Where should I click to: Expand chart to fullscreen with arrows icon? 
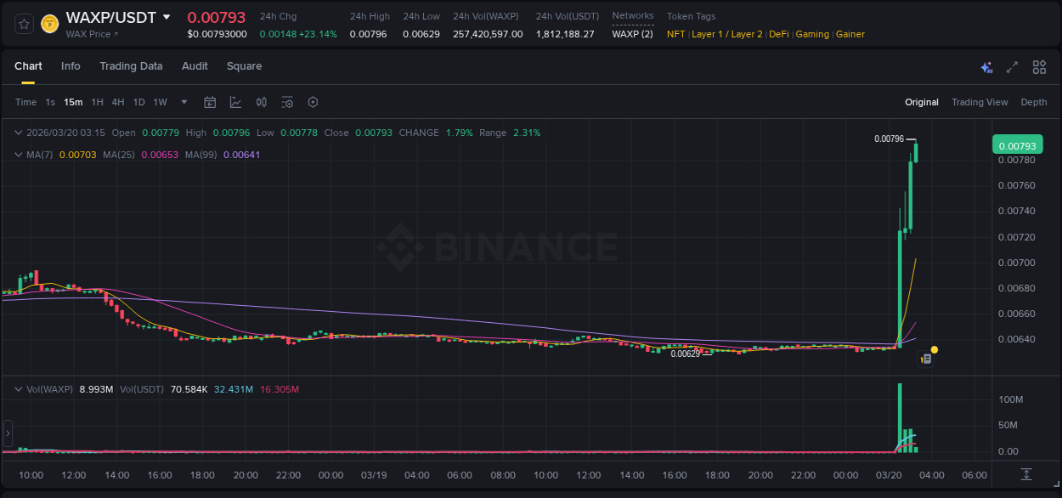pos(1012,67)
